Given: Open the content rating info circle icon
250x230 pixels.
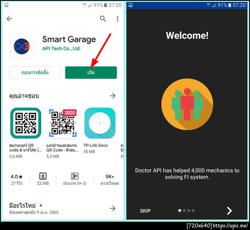Looking at the screenshot, I should coord(85,183).
